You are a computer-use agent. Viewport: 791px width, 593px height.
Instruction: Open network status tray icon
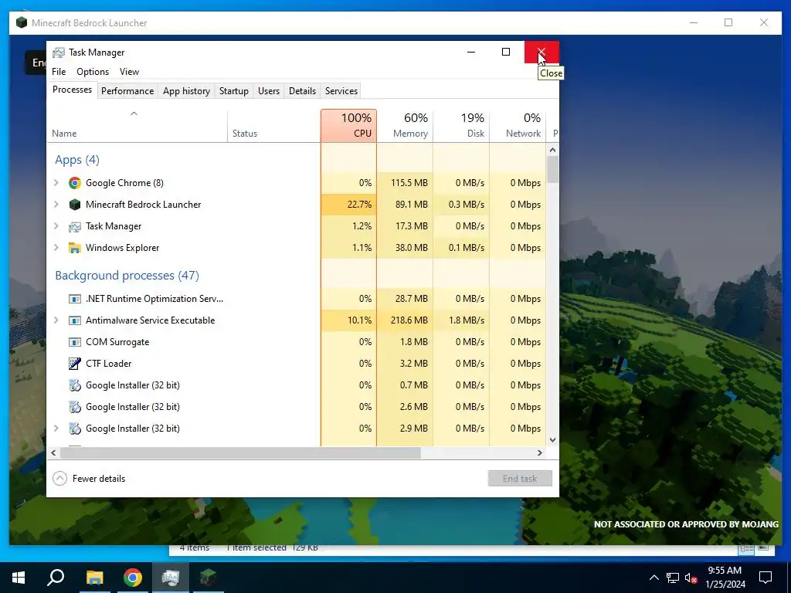[673, 578]
